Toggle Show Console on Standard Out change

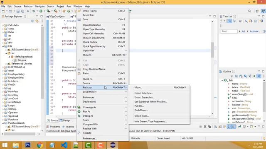click(229, 127)
